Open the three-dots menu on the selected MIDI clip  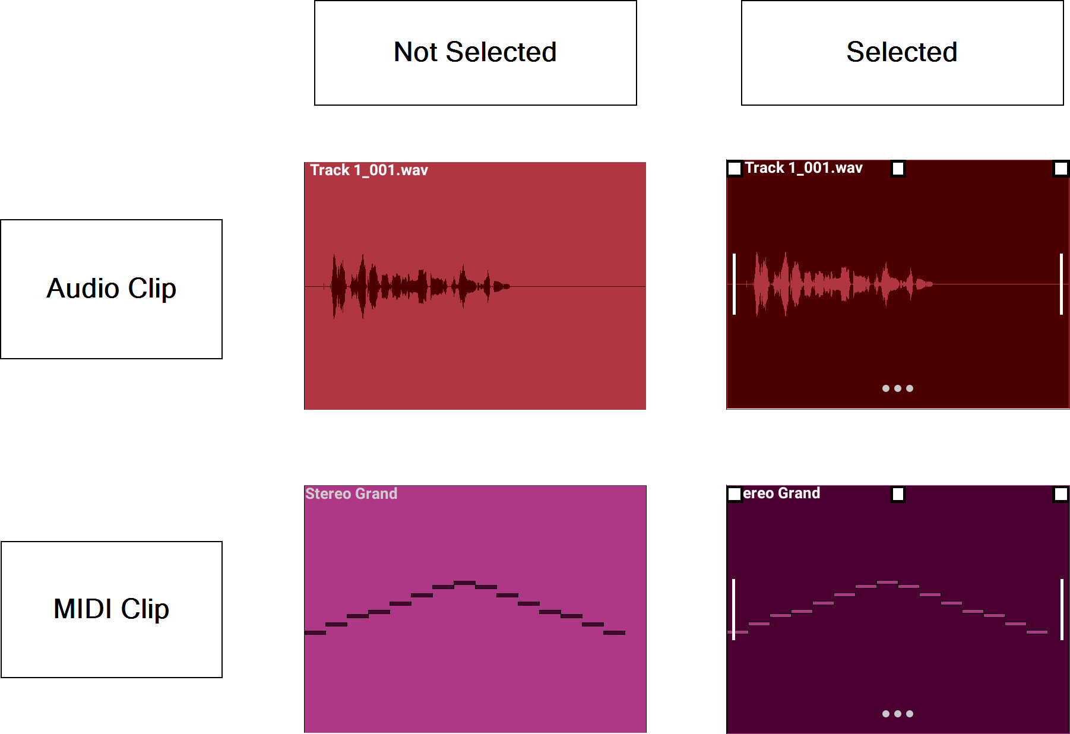(x=897, y=714)
